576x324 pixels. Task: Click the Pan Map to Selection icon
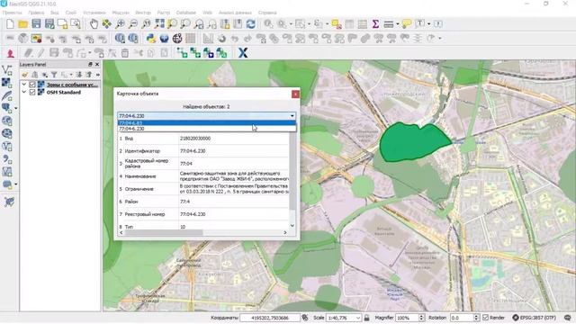coord(106,24)
